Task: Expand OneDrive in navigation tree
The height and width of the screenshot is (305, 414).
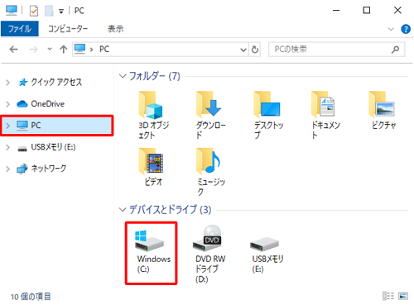Action: [x=7, y=104]
